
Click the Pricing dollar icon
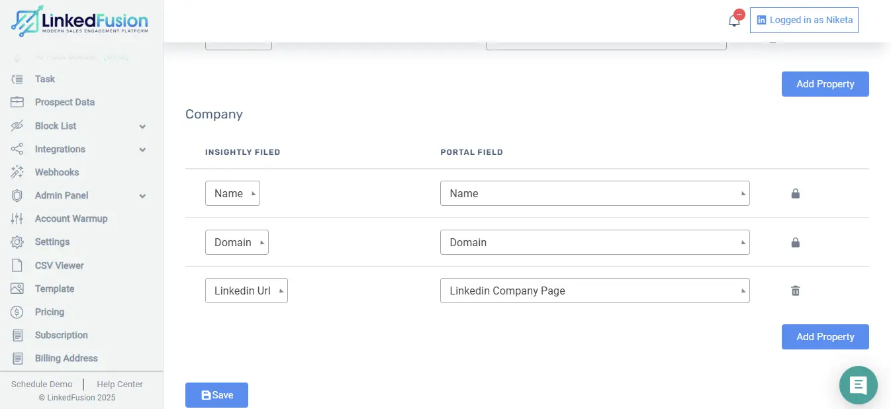pos(17,312)
